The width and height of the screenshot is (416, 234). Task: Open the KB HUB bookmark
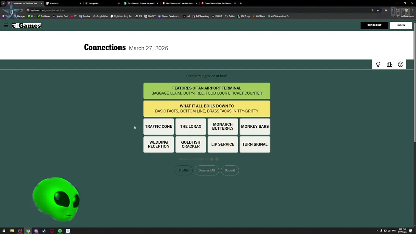tap(217, 16)
